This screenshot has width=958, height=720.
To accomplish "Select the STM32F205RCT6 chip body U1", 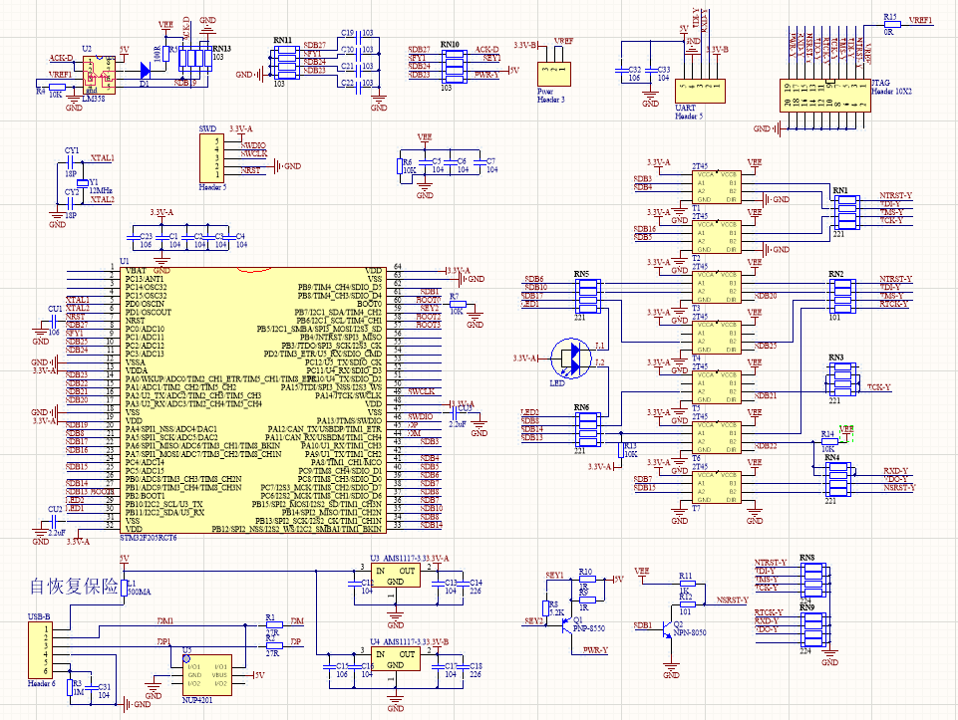I will tap(253, 400).
